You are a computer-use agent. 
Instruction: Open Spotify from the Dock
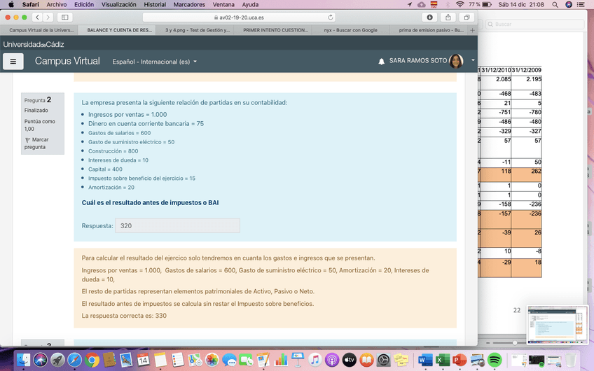[x=495, y=360]
